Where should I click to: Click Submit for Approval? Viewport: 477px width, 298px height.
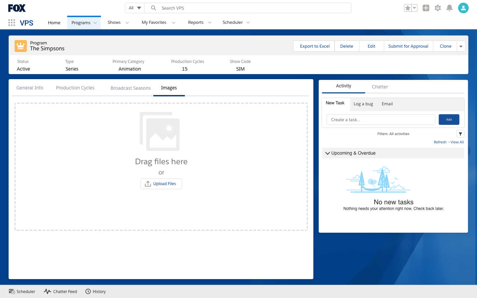(x=408, y=46)
